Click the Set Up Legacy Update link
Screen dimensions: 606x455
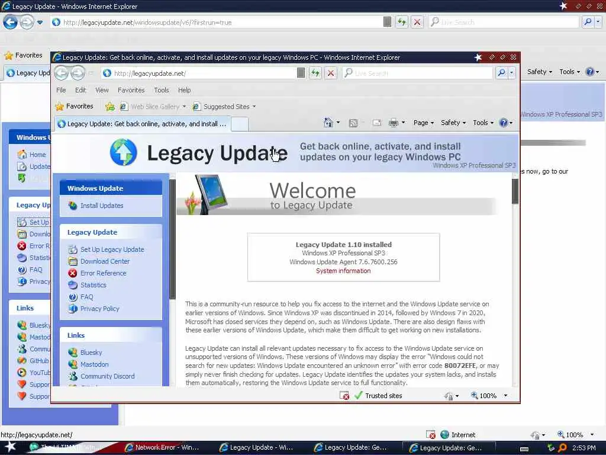[112, 249]
